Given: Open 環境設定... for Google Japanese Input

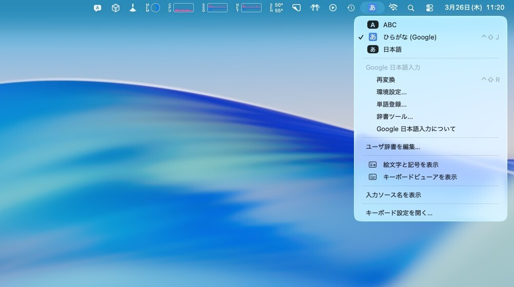Looking at the screenshot, I should (x=391, y=92).
